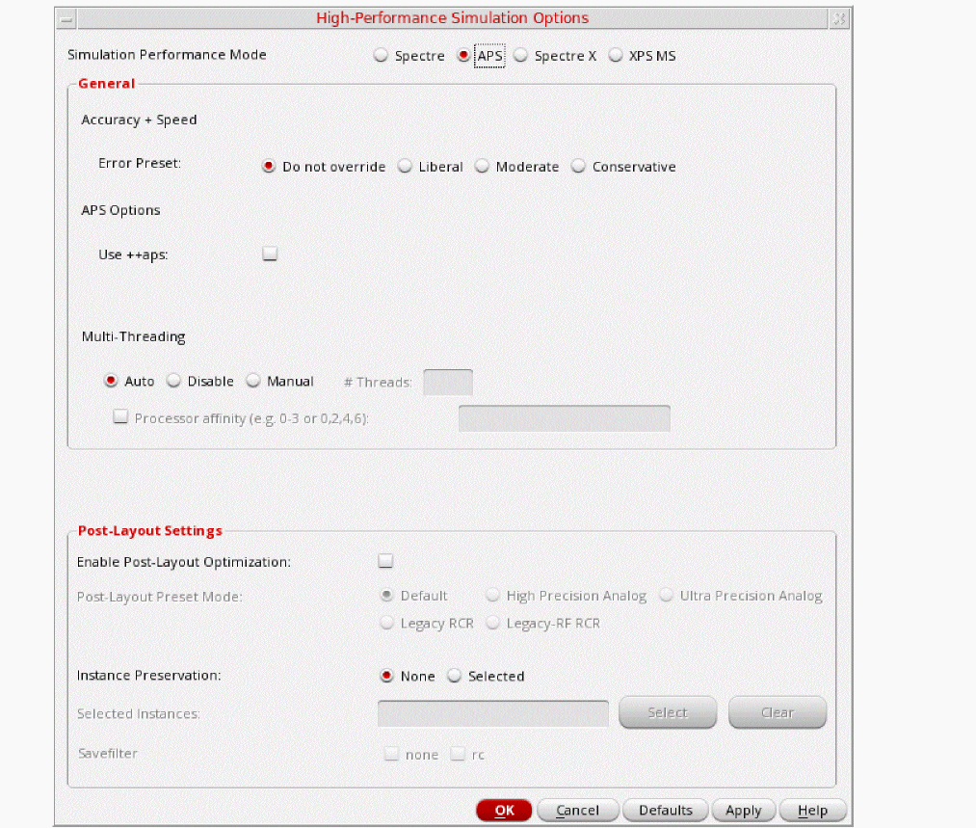Toggle Savefilter none checkbox
The width and height of the screenshot is (976, 828).
[391, 754]
